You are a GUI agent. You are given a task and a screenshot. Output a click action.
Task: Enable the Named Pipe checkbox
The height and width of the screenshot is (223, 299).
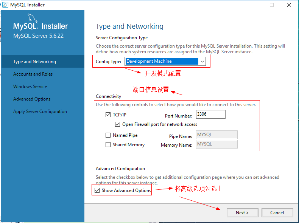(108, 135)
